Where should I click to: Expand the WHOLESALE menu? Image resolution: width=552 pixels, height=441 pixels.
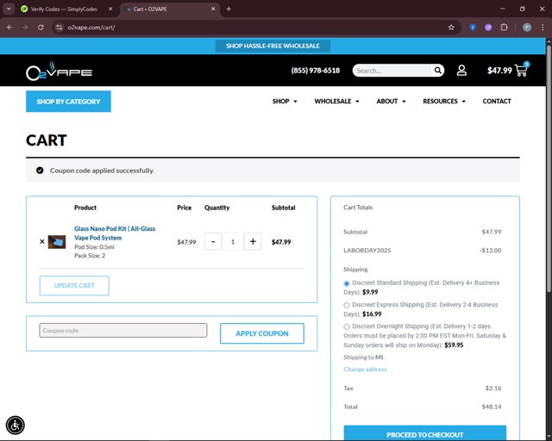[x=336, y=102]
